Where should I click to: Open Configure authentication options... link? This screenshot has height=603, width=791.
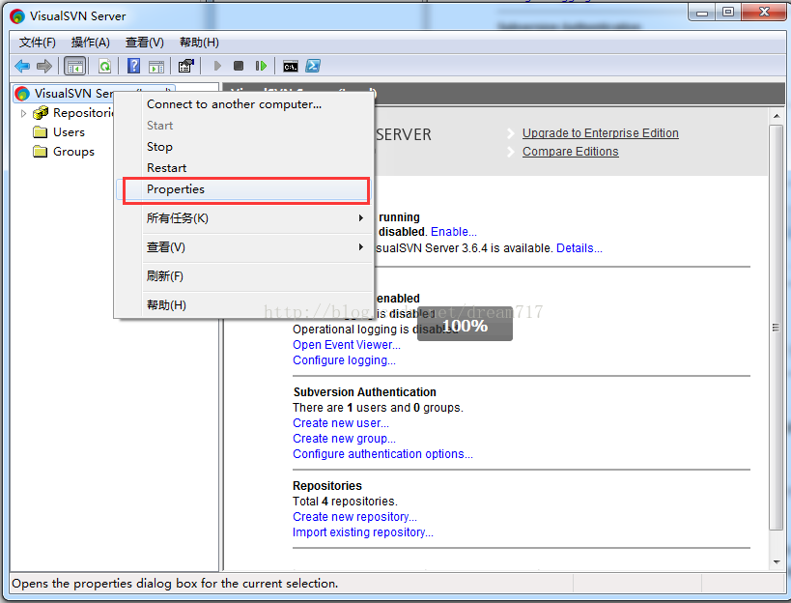[x=382, y=454]
